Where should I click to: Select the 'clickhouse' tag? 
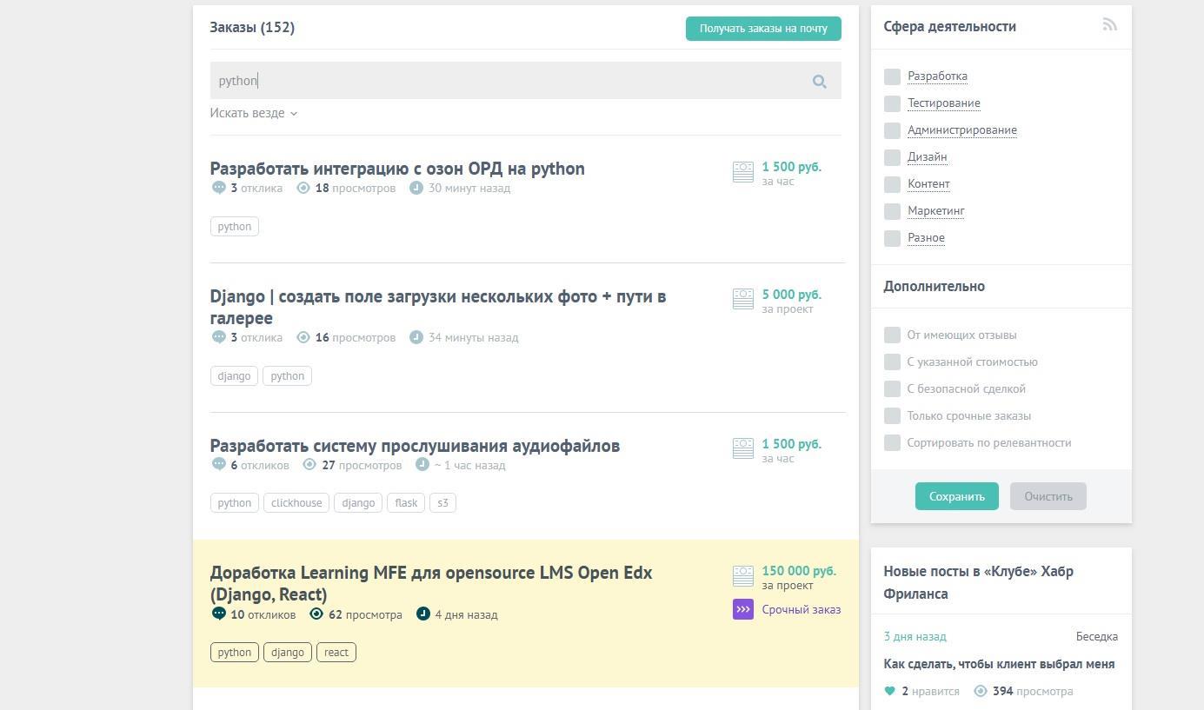click(296, 503)
